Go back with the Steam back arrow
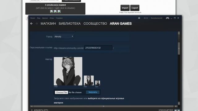The image size is (198, 111). pos(32,23)
